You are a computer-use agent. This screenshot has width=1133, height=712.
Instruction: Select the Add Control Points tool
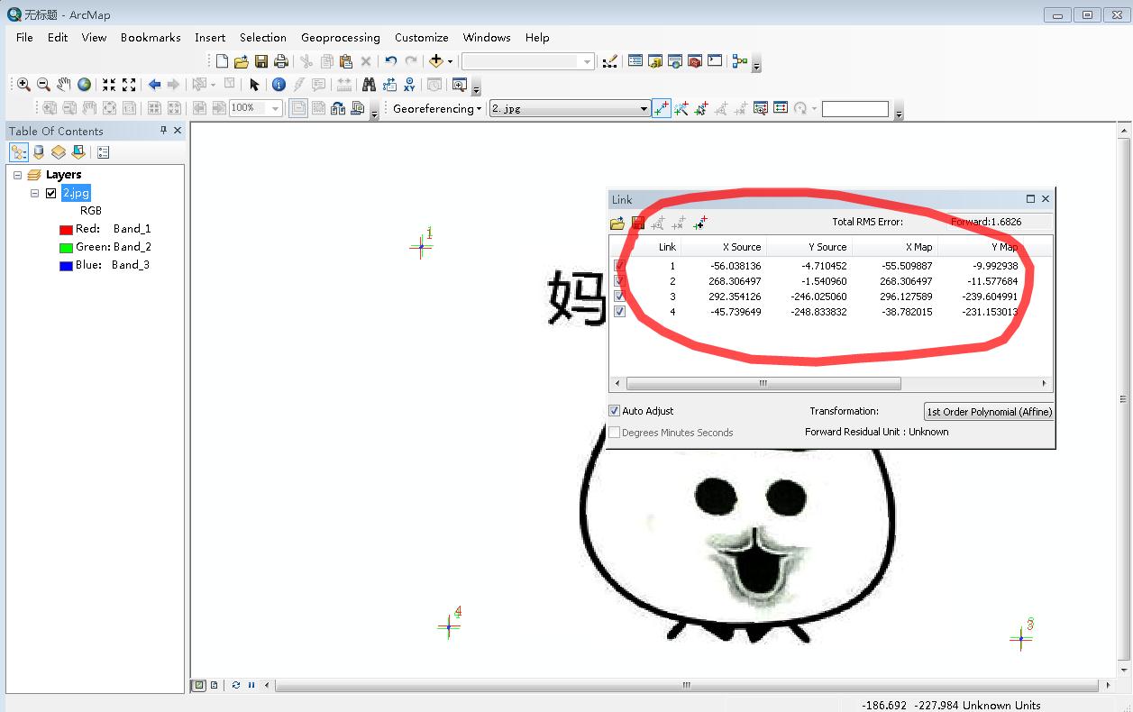click(662, 108)
